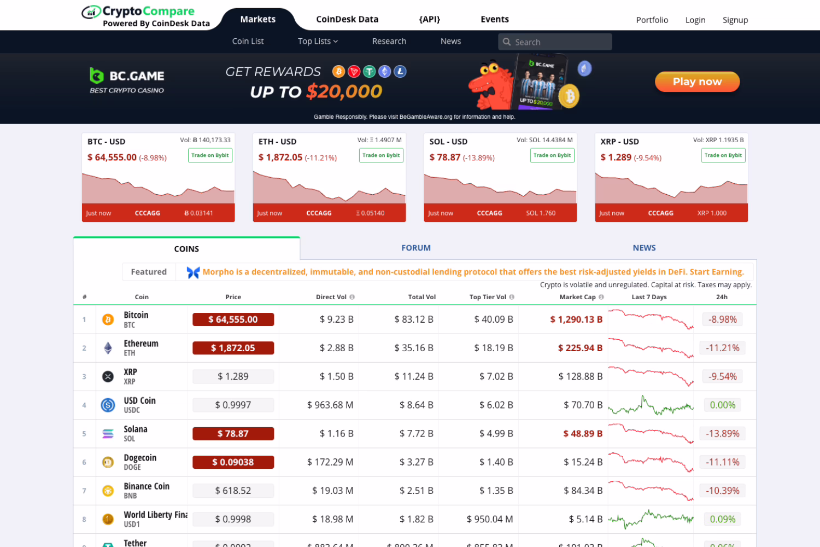
Task: Select the Dogecoin coin icon
Action: pyautogui.click(x=108, y=462)
